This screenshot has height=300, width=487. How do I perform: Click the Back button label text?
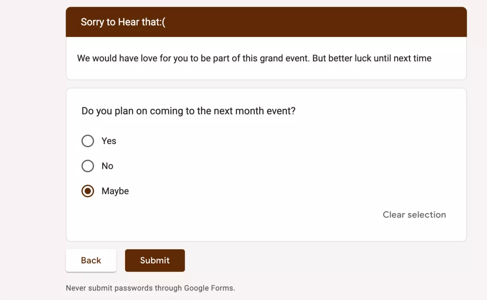coord(91,260)
